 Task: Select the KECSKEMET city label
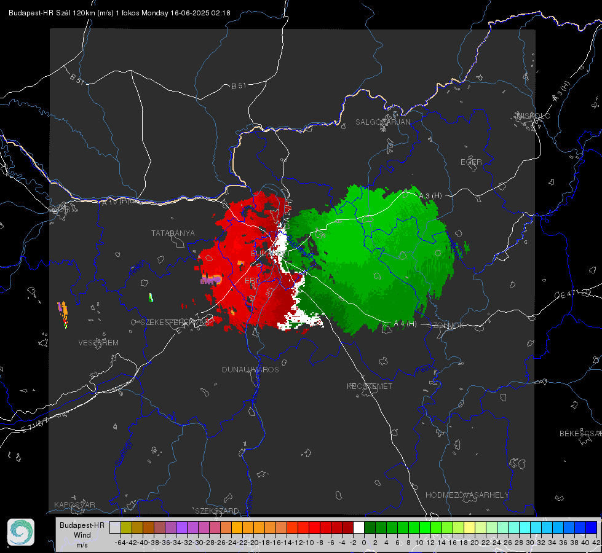tap(370, 386)
